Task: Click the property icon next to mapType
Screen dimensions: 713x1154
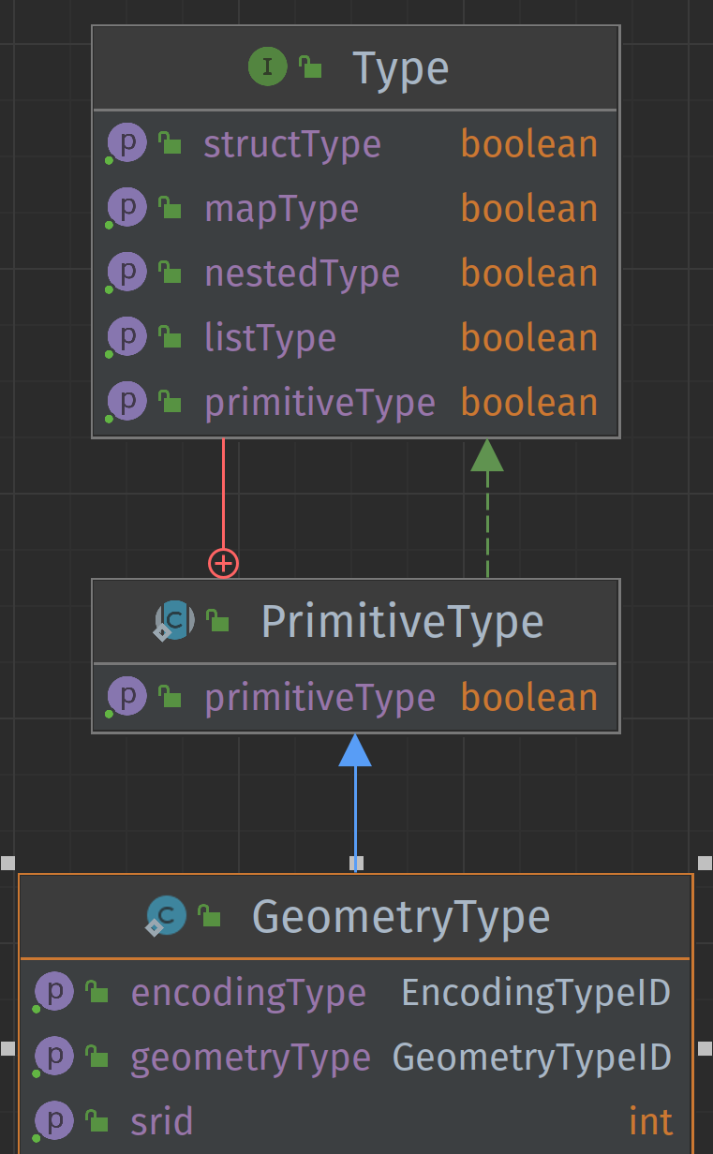Action: pyautogui.click(x=126, y=209)
